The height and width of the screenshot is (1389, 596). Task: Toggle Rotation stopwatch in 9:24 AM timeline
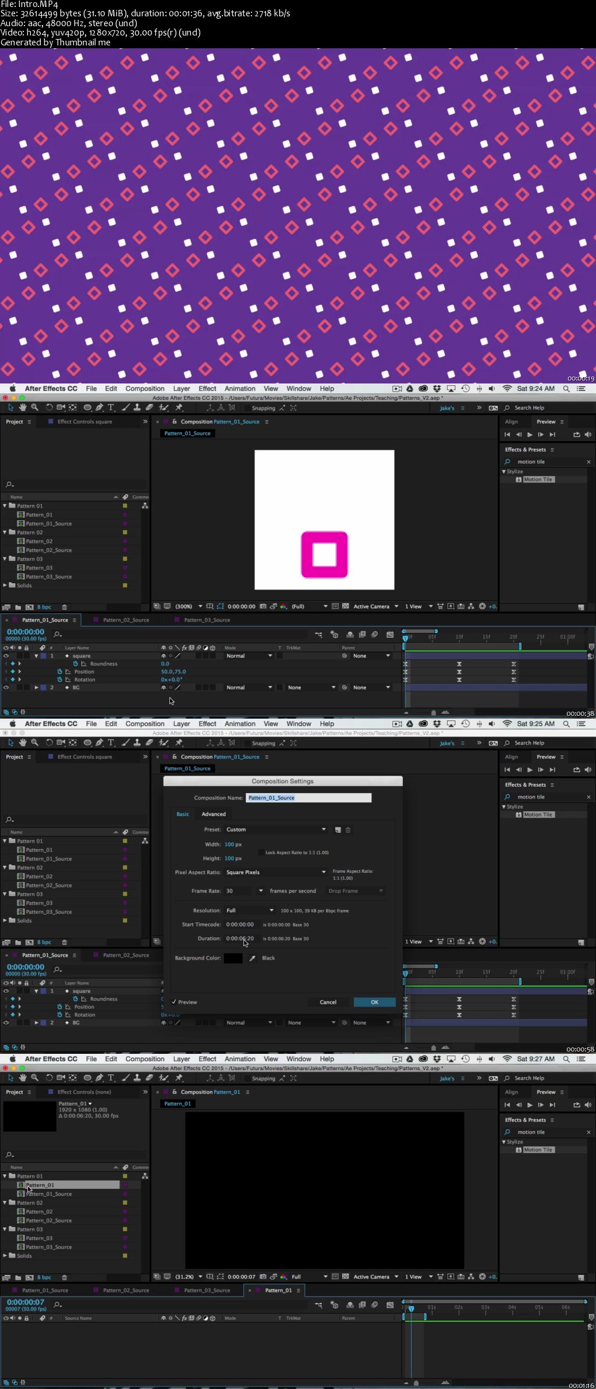pos(59,679)
